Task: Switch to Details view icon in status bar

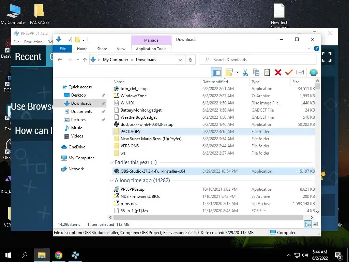Action: (308, 224)
